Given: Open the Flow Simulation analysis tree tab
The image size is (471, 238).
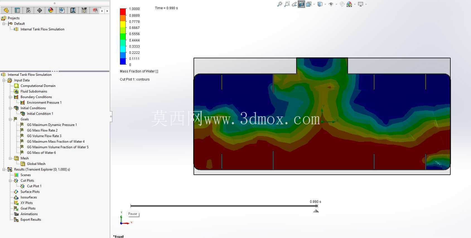Looking at the screenshot, I should 62,10.
